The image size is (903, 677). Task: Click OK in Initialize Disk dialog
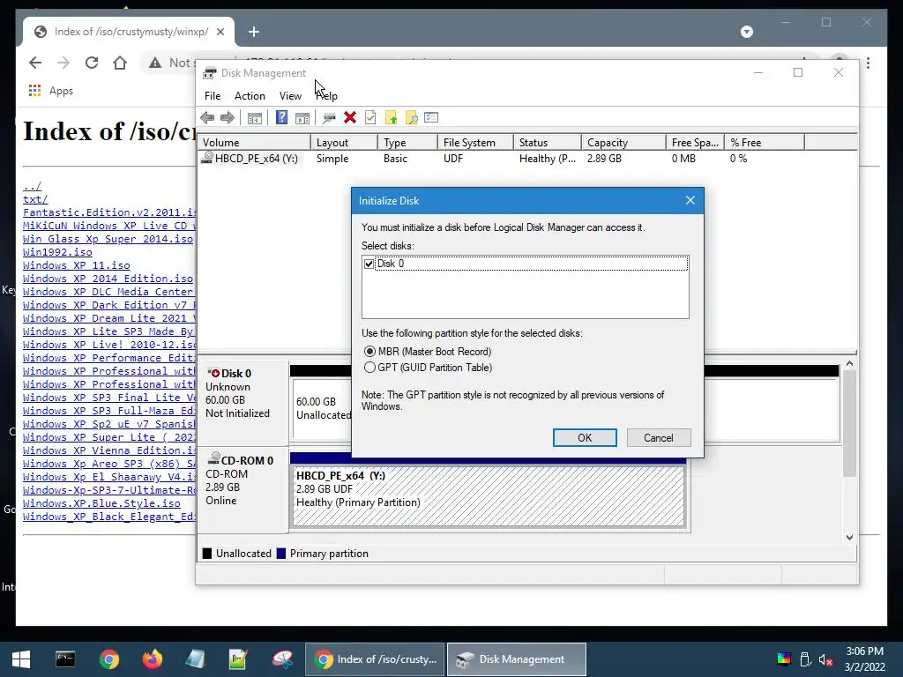(585, 437)
